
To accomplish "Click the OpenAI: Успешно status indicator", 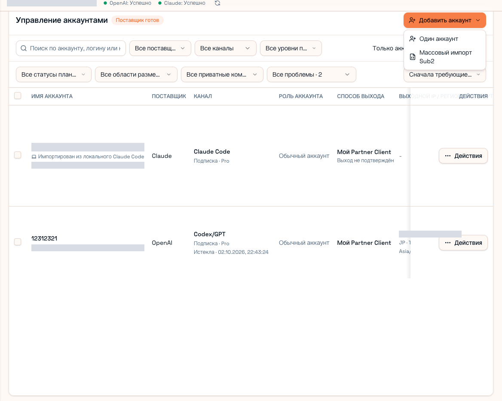I will point(127,3).
